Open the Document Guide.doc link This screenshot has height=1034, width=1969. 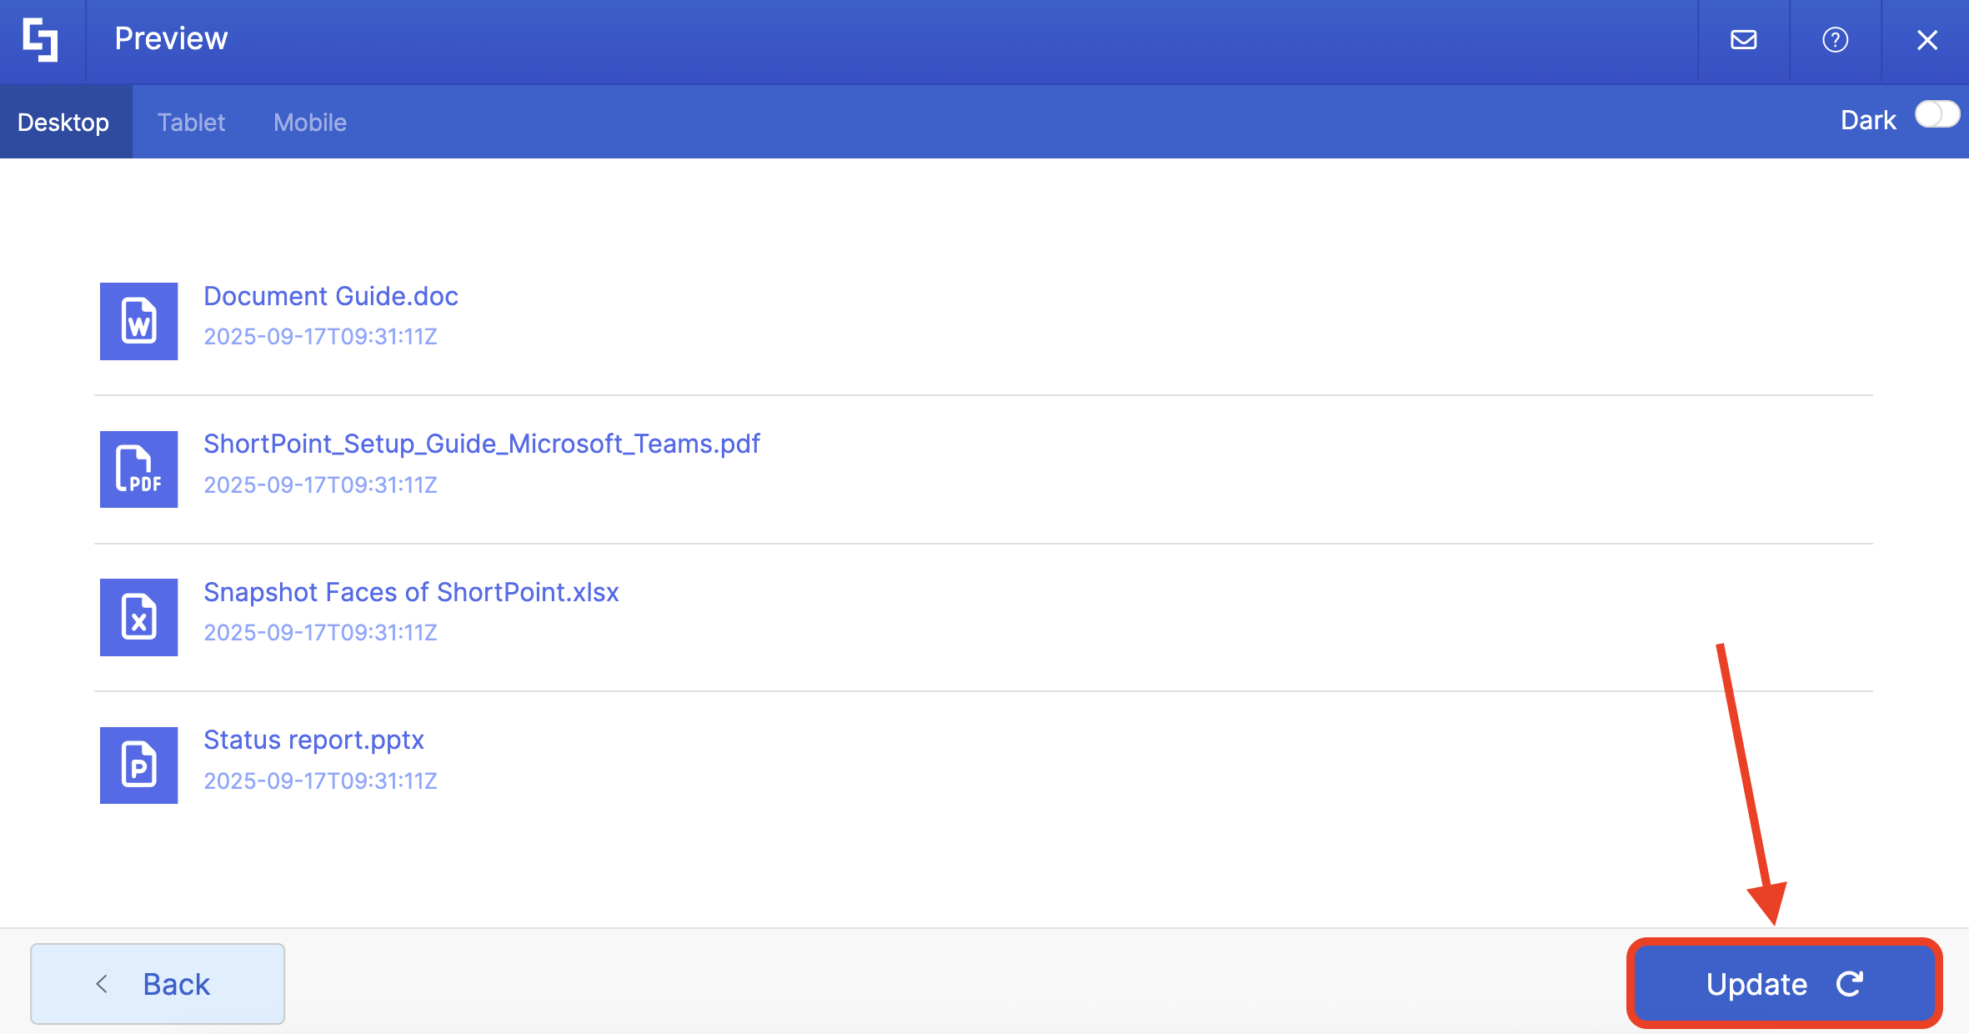coord(331,296)
